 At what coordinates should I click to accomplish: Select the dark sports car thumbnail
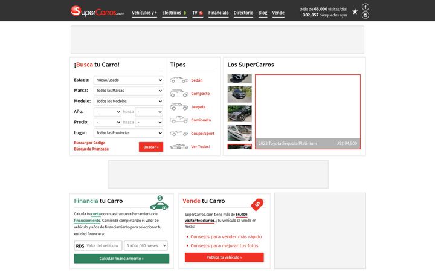240,114
